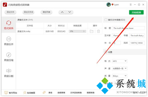
Task: Click the 转换进度 column header
Action: tap(77, 26)
